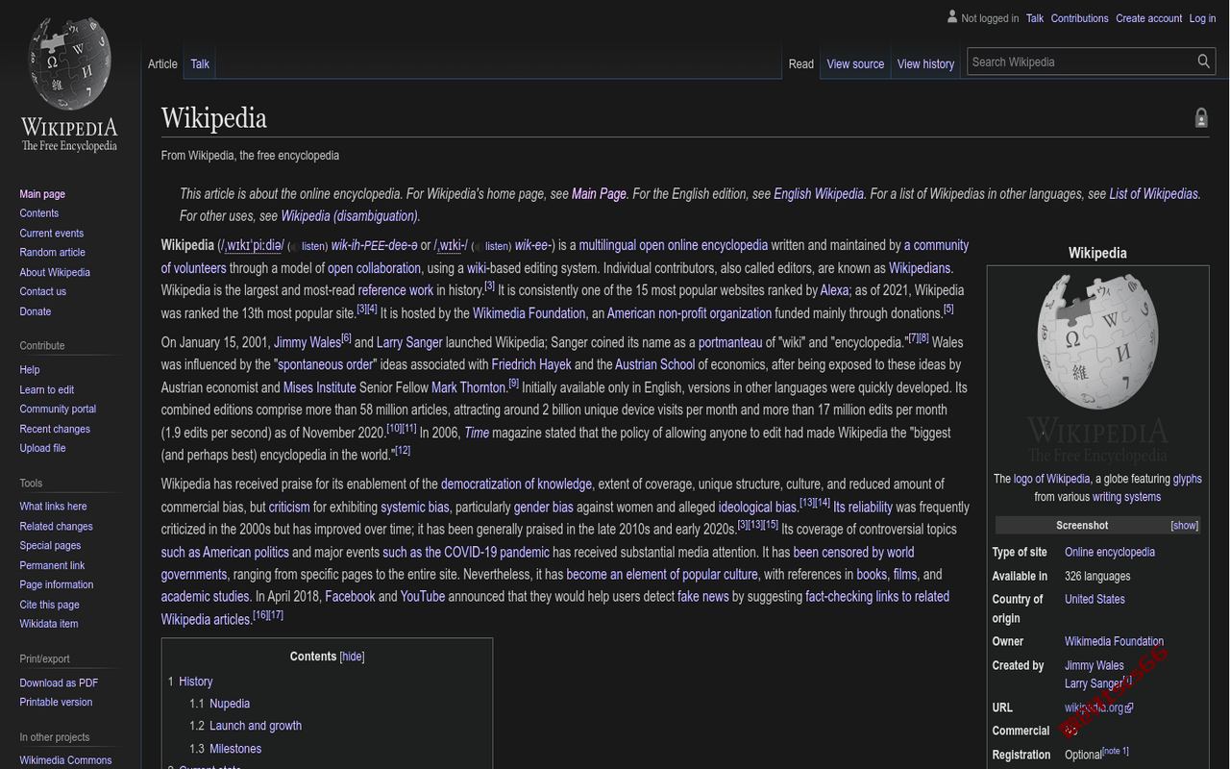Open Wikipedia (disambiguation) link
Image resolution: width=1230 pixels, height=769 pixels.
349,216
